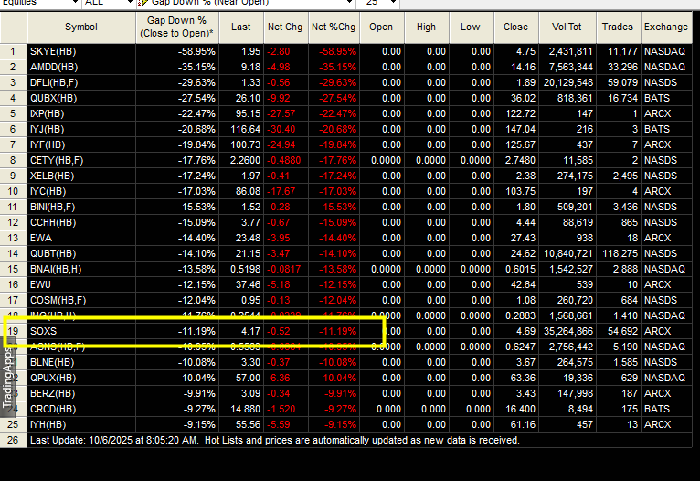Sort by the Net Chg column header

pyautogui.click(x=285, y=27)
